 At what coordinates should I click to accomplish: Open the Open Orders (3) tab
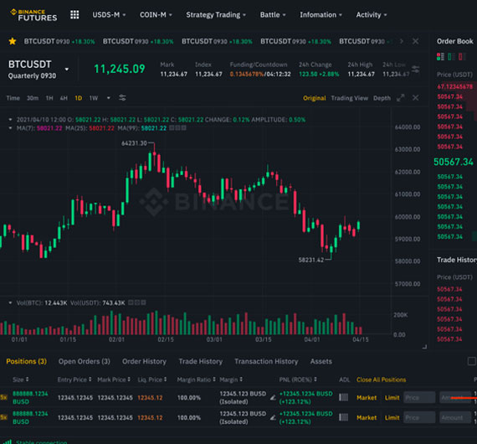(85, 361)
